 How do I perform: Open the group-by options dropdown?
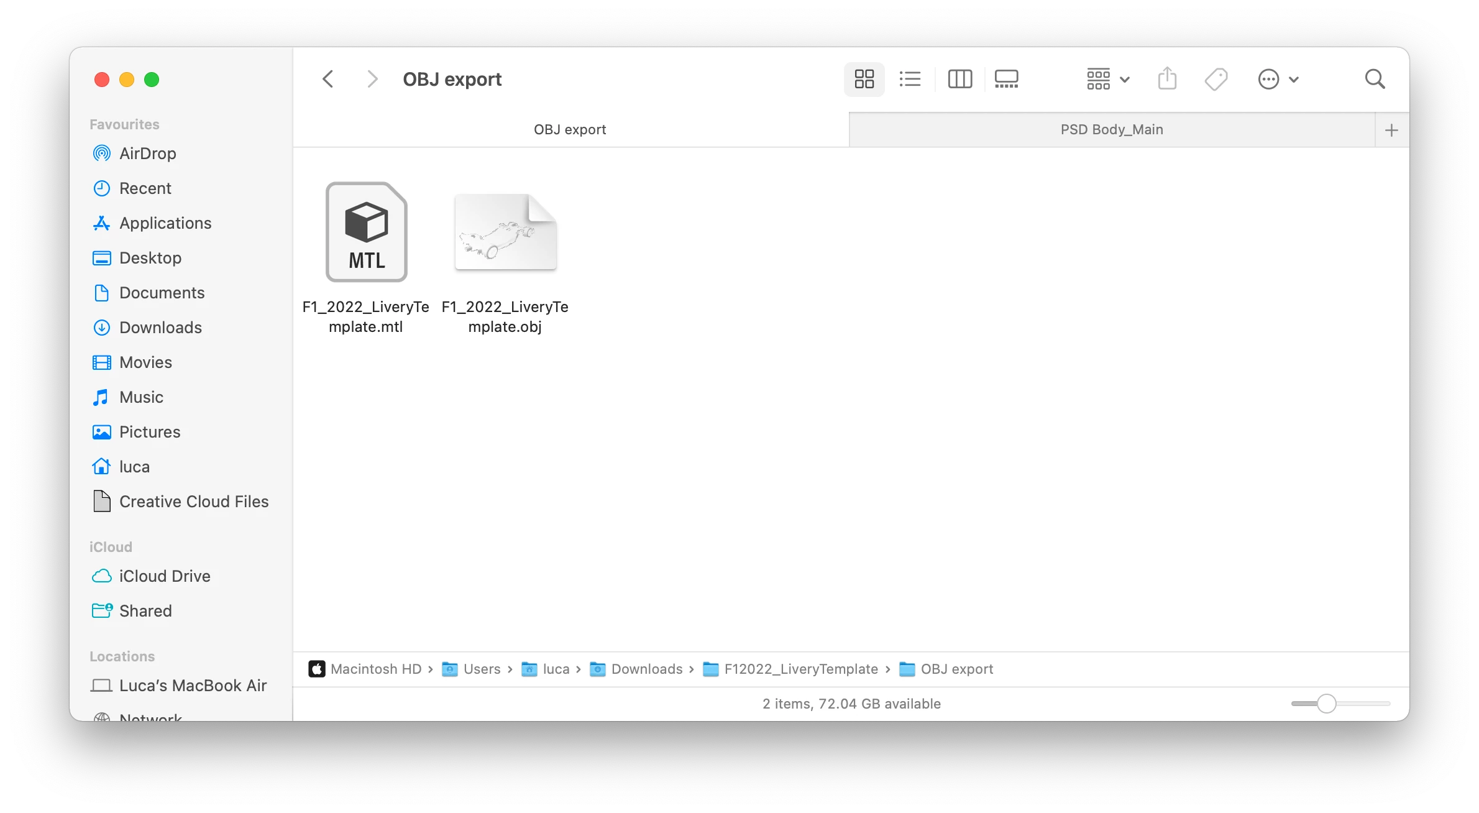click(x=1108, y=79)
